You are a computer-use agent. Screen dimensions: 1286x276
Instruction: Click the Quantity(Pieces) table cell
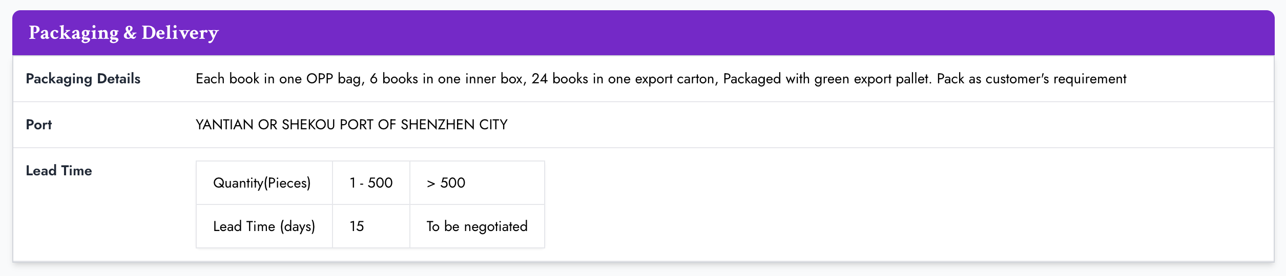click(x=262, y=183)
